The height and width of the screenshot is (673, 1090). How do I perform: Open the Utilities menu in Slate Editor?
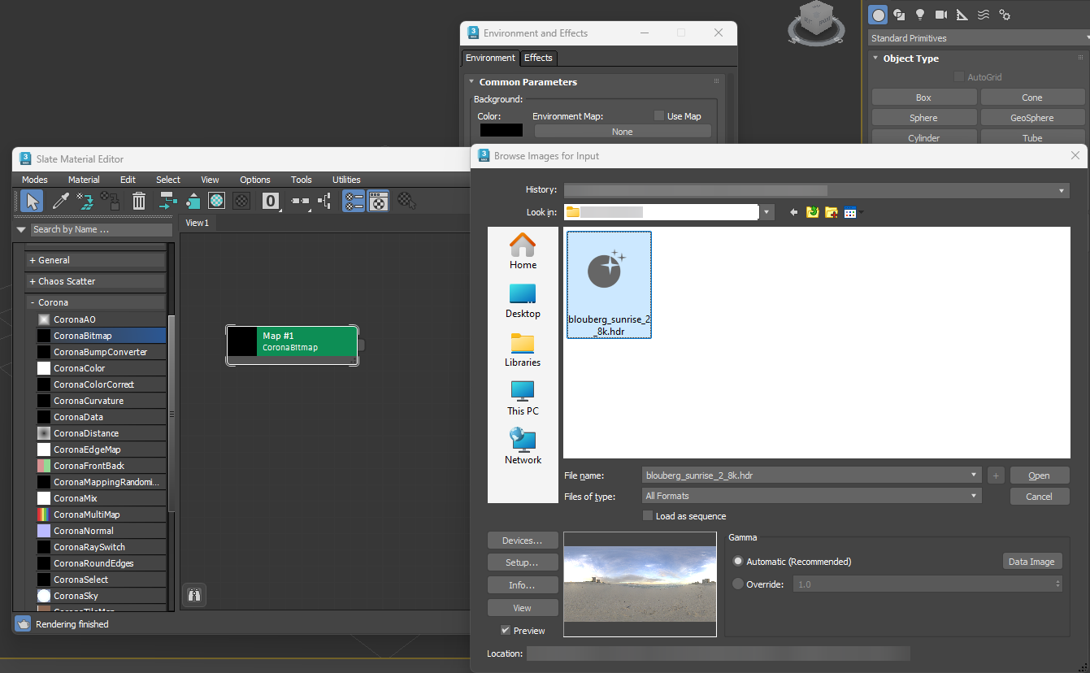click(346, 180)
